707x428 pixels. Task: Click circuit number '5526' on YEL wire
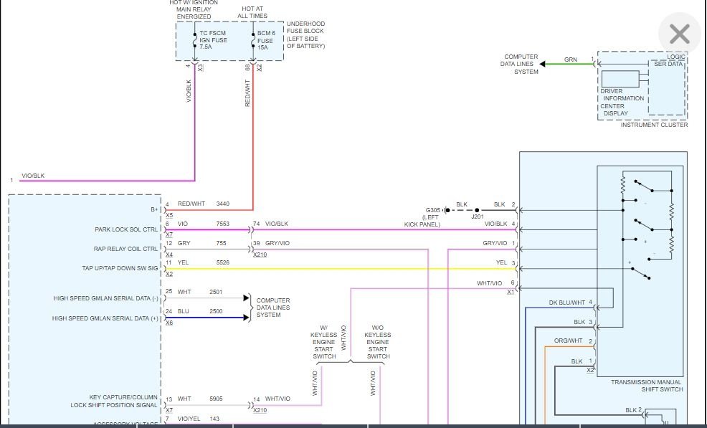click(223, 262)
